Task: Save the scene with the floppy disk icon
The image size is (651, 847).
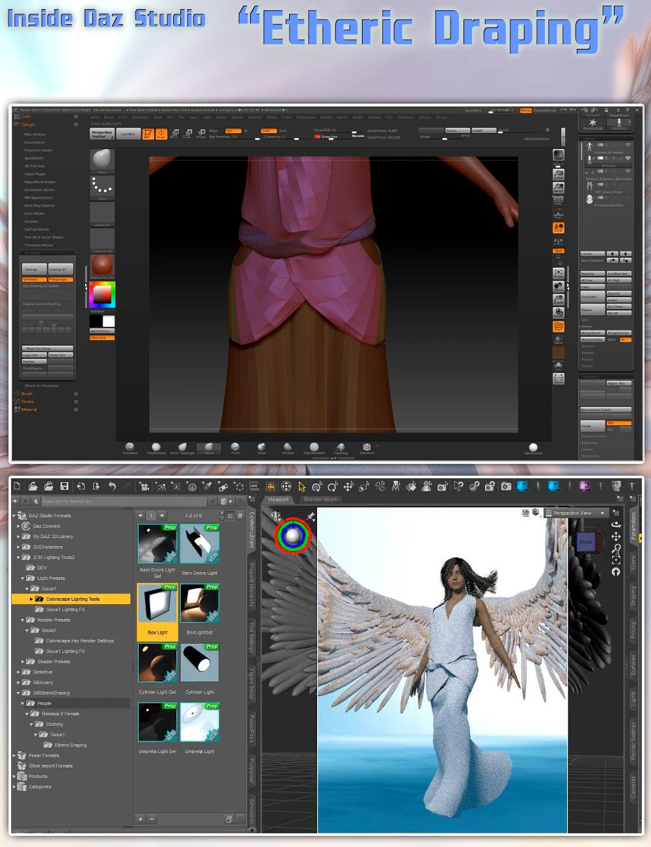Action: click(64, 486)
